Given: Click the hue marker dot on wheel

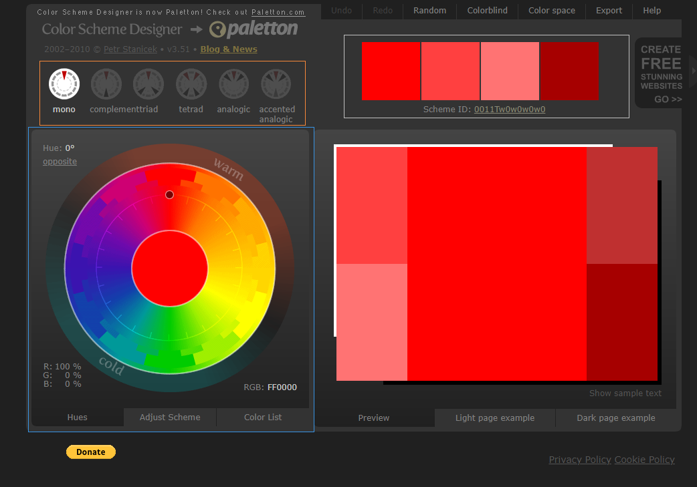Looking at the screenshot, I should coord(169,194).
